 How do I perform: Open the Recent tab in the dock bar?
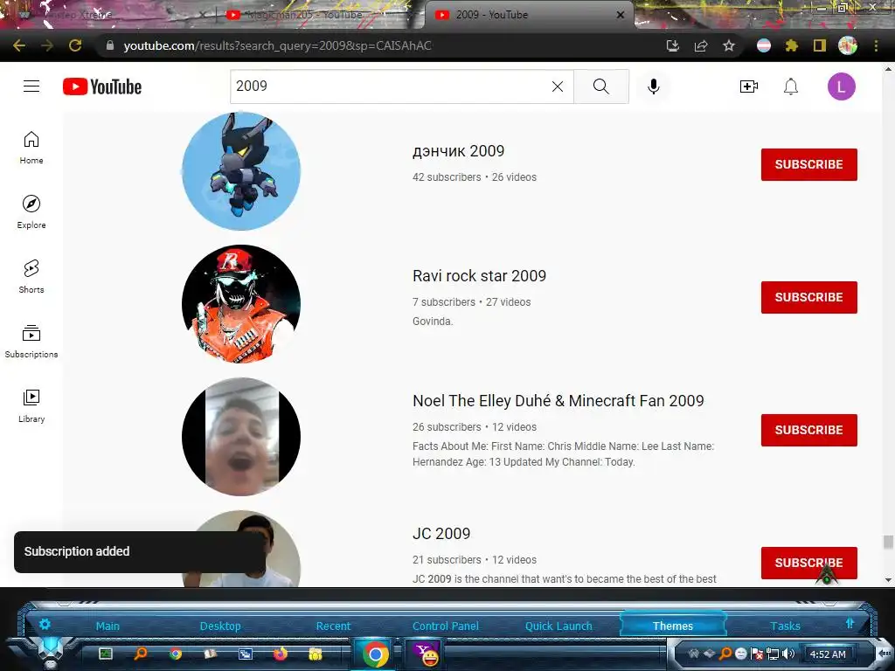tap(333, 626)
